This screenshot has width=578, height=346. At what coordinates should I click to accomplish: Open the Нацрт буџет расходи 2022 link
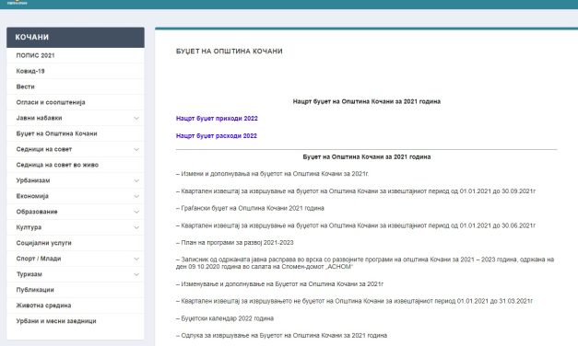point(217,136)
